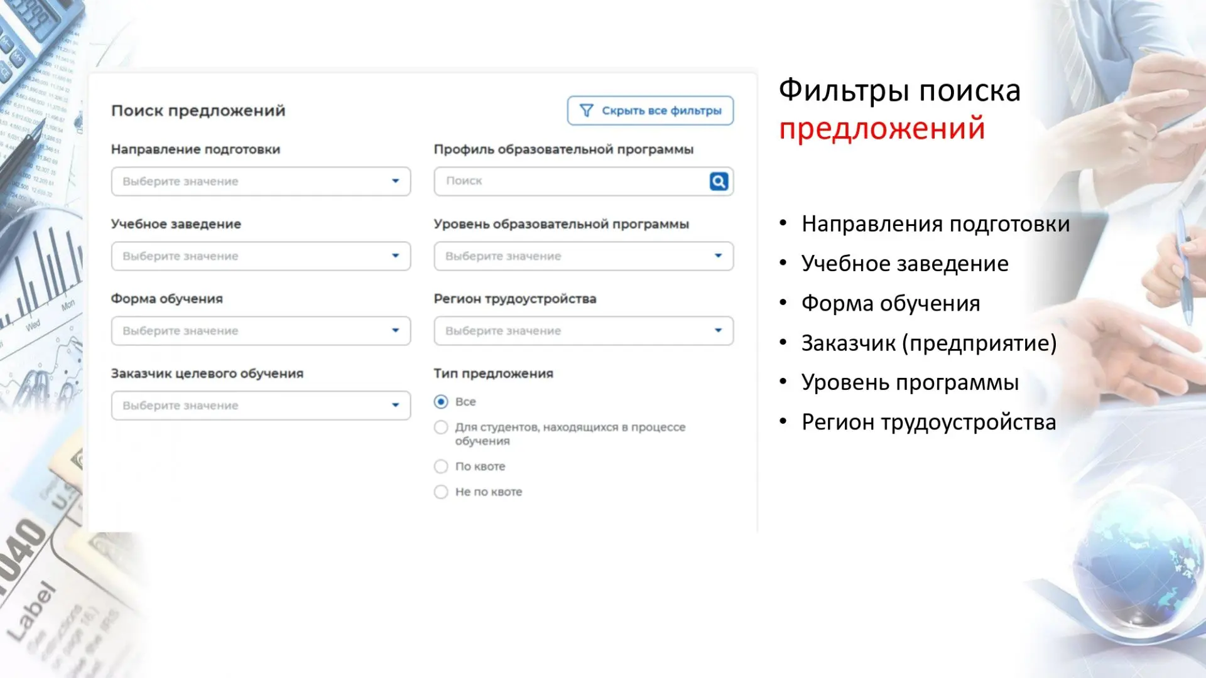Click arrow of Заказчик целевого обучения box

pos(395,406)
